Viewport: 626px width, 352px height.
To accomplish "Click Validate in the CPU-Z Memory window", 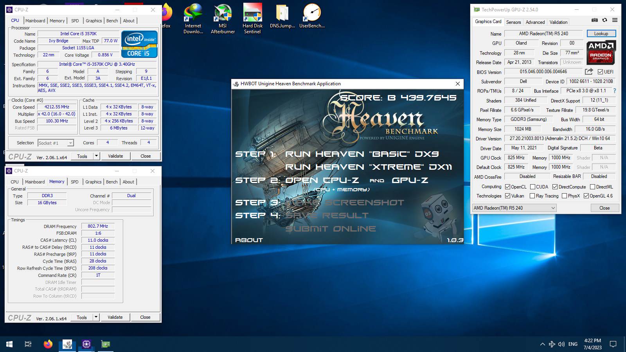I will coord(115,317).
